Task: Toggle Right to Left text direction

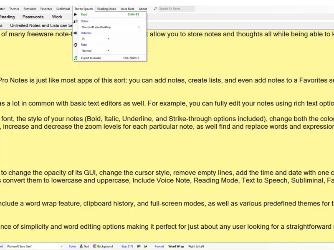Action: point(196,246)
